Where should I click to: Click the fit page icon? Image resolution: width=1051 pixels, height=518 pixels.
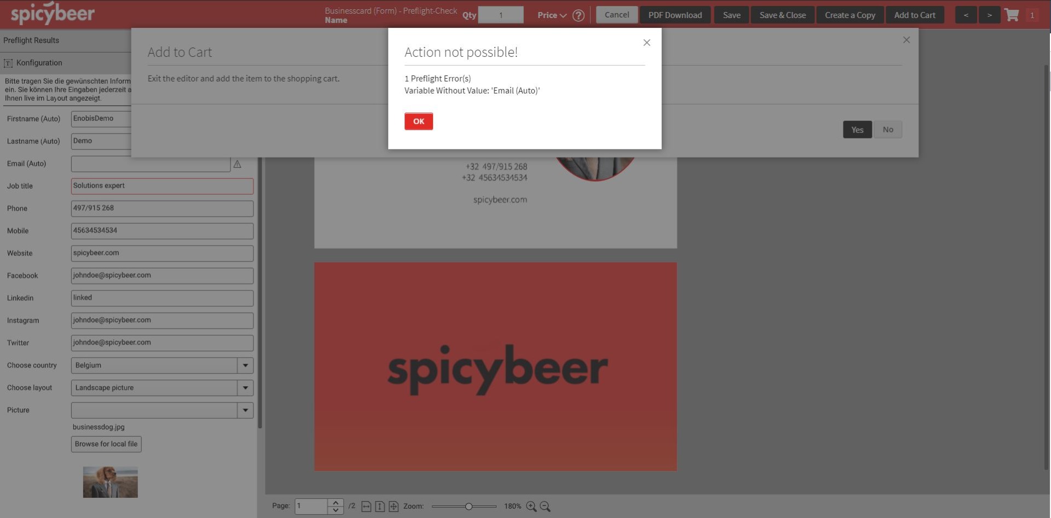[394, 507]
